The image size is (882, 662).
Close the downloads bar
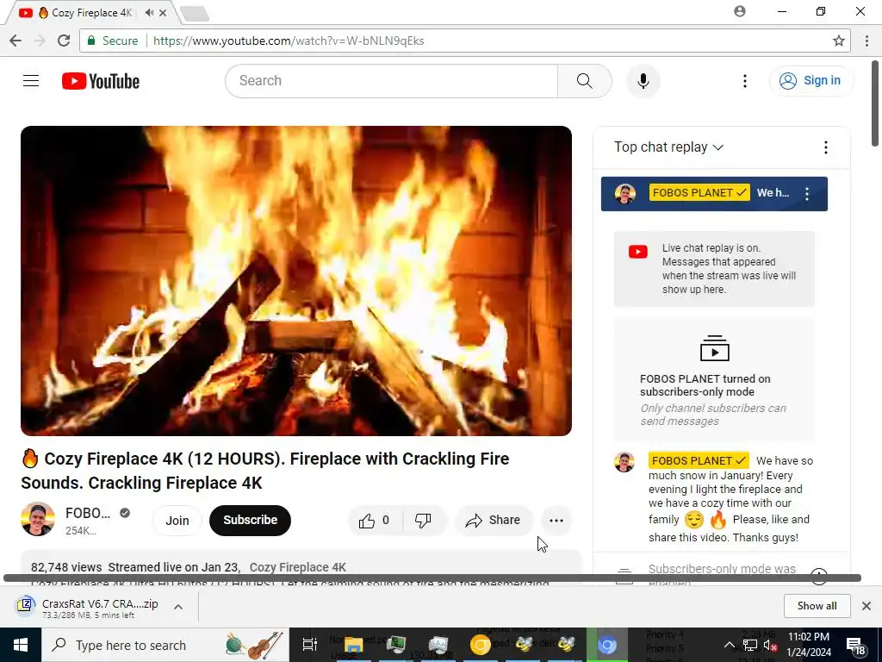coord(866,606)
